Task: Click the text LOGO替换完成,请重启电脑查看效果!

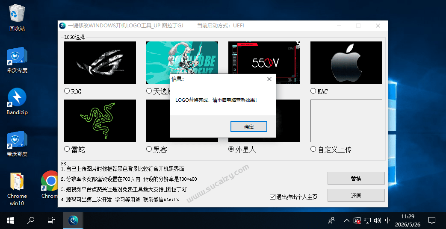Action: click(x=216, y=100)
